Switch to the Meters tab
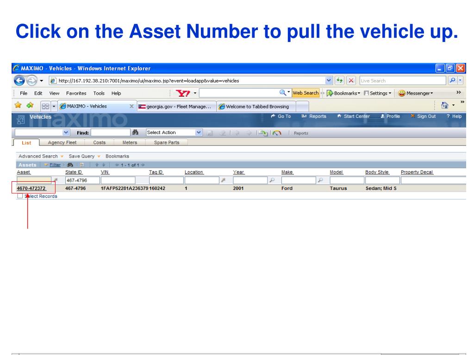Viewport: 474px width, 355px height. click(130, 142)
